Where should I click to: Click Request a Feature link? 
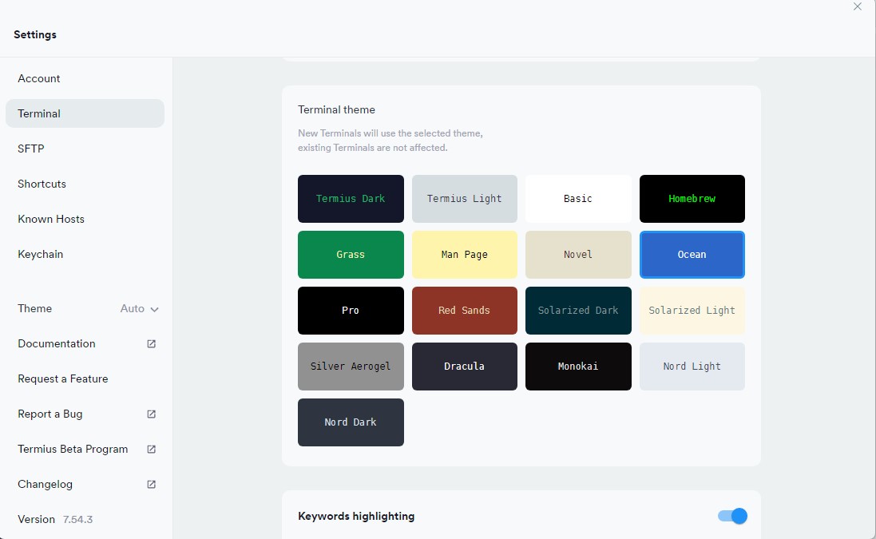point(63,378)
